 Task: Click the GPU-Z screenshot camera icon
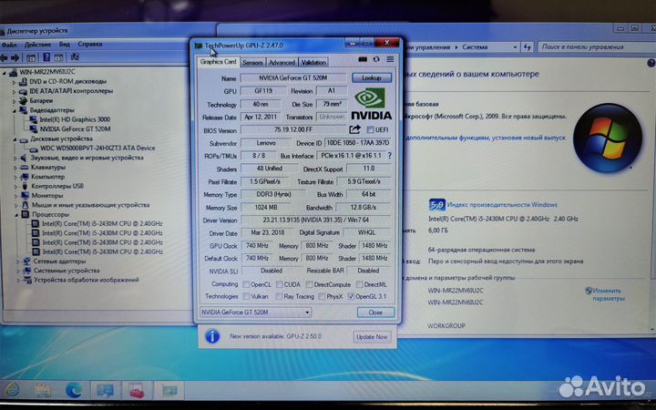coord(363,60)
